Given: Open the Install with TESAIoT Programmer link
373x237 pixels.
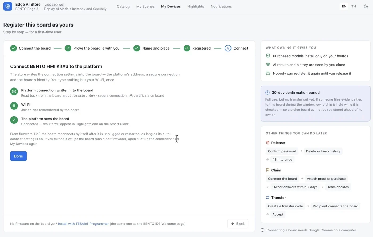Looking at the screenshot, I should pyautogui.click(x=83, y=224).
